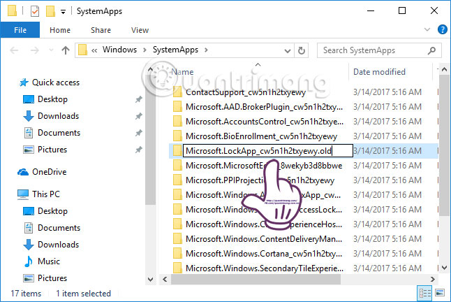The height and width of the screenshot is (302, 451).
Task: Click the file list vertical scrollbar thumb
Action: 444,145
